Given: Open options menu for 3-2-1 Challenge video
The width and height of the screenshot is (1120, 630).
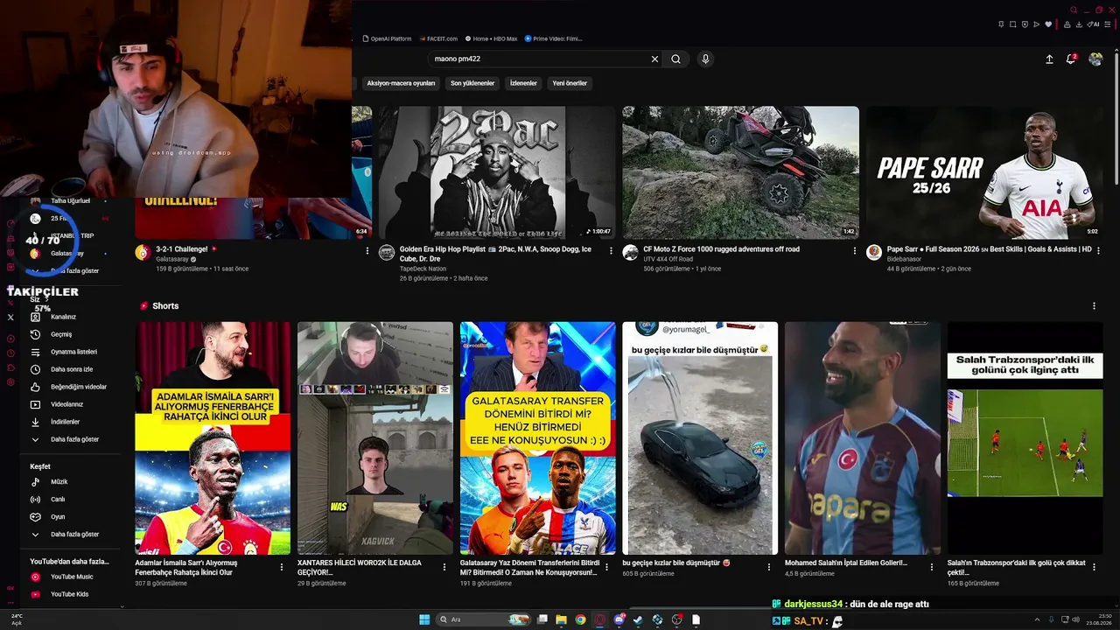Looking at the screenshot, I should pos(367,251).
